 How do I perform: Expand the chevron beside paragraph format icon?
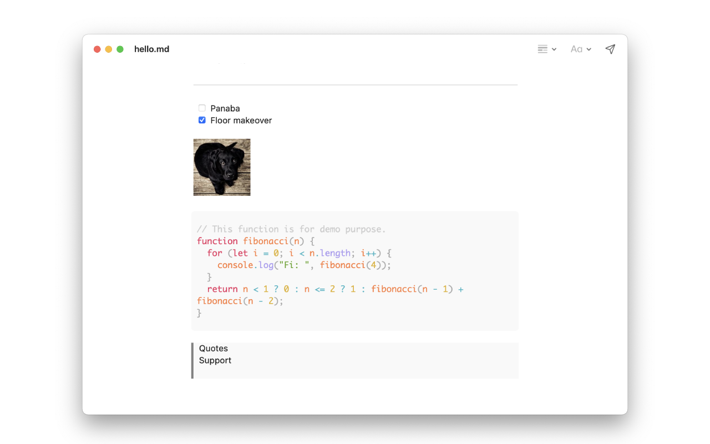[x=554, y=49]
